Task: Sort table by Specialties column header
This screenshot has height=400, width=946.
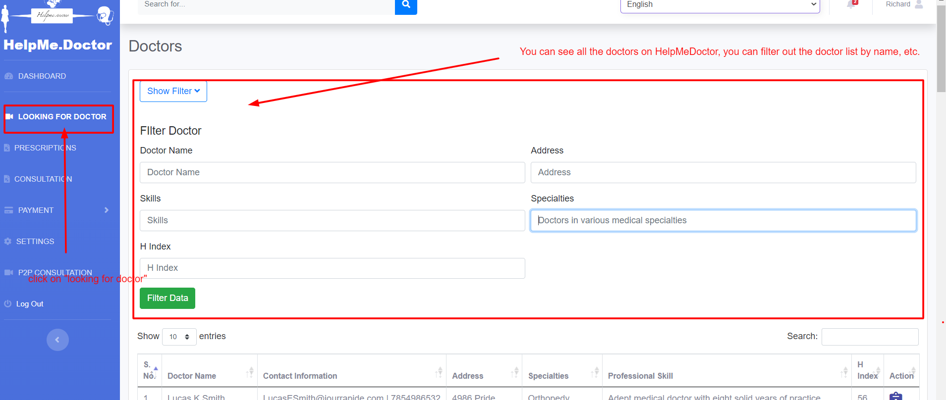Action: [548, 376]
